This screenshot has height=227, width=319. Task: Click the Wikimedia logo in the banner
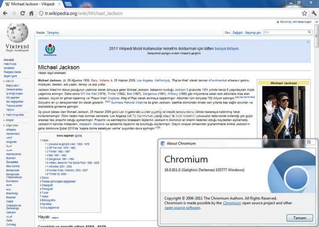[x=50, y=50]
